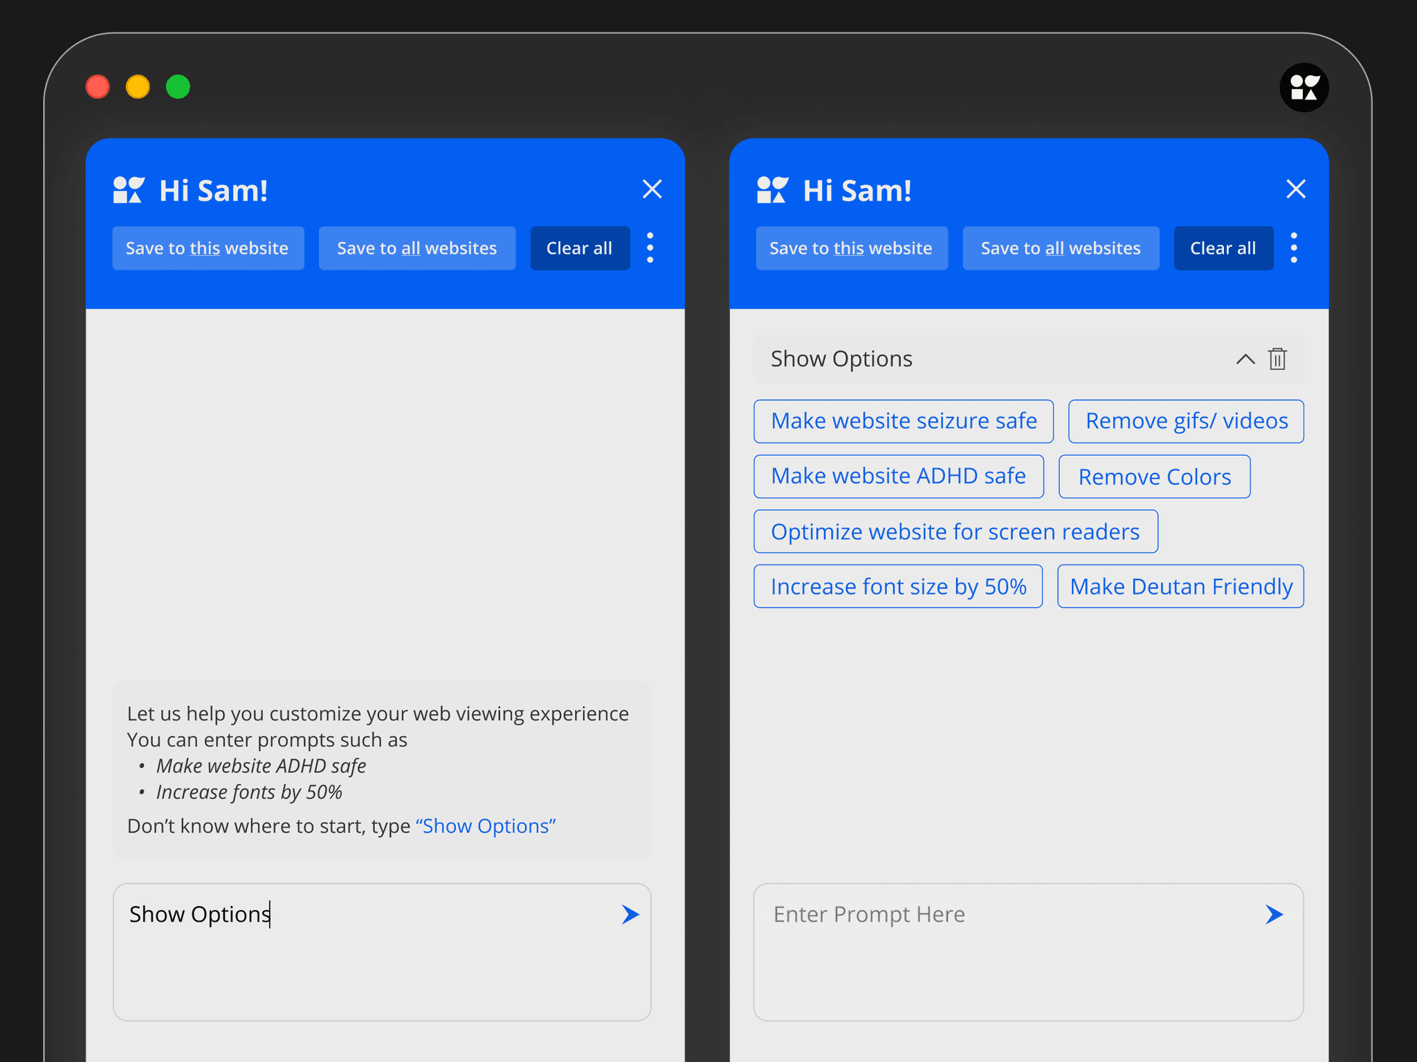The height and width of the screenshot is (1062, 1417).
Task: Click 'Save to this website' button
Action: pyautogui.click(x=209, y=248)
